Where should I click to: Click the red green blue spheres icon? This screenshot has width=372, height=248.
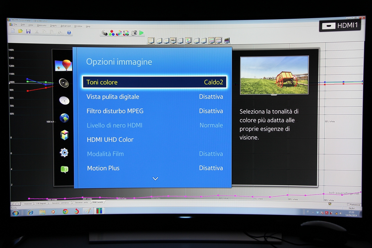click(x=112, y=33)
